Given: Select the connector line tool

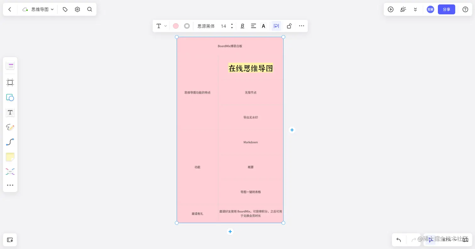Looking at the screenshot, I should (x=10, y=142).
